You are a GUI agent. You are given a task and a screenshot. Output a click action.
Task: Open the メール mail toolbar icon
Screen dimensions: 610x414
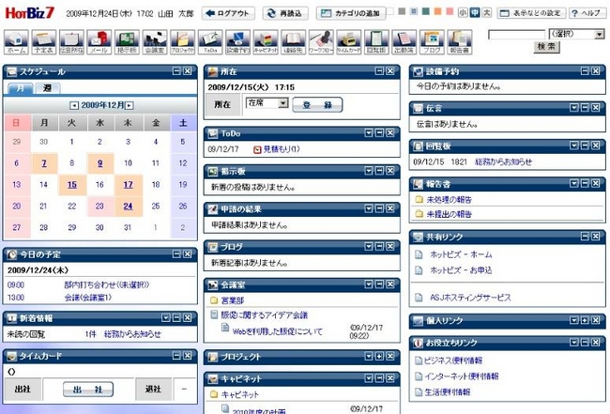coord(99,42)
